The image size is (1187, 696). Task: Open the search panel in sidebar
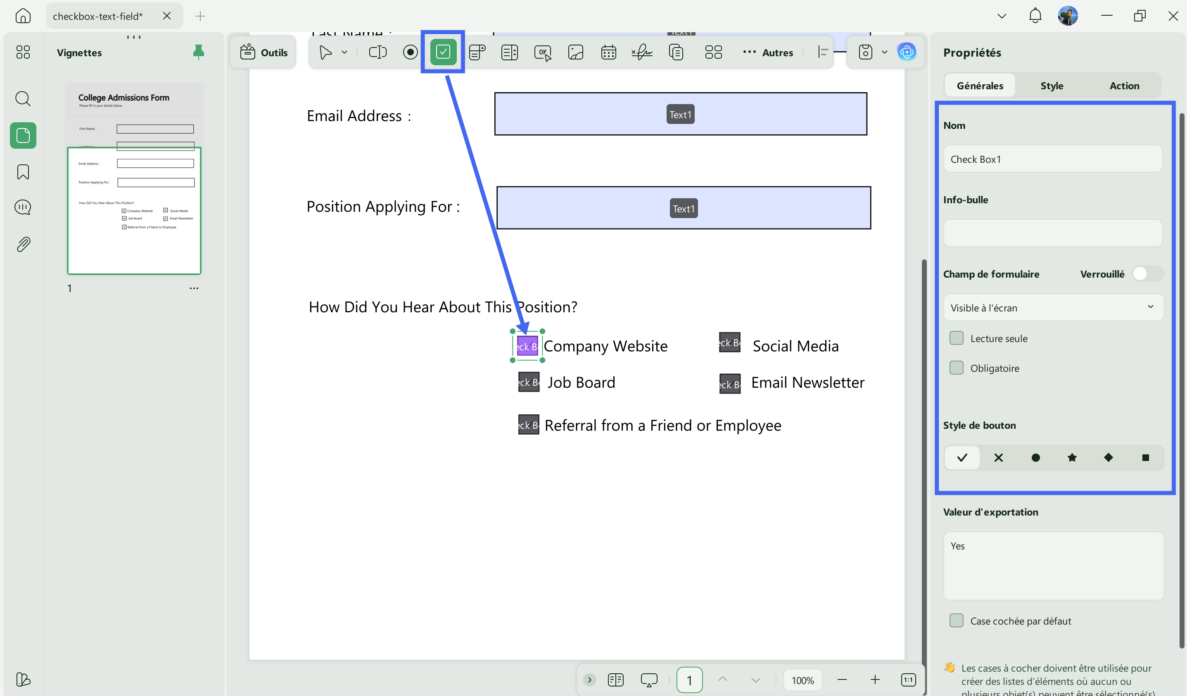pos(23,99)
